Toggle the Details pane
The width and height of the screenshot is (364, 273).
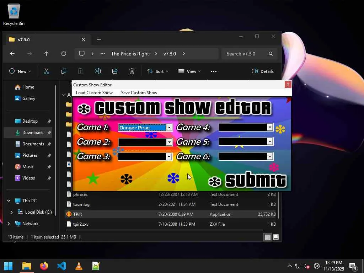(263, 71)
